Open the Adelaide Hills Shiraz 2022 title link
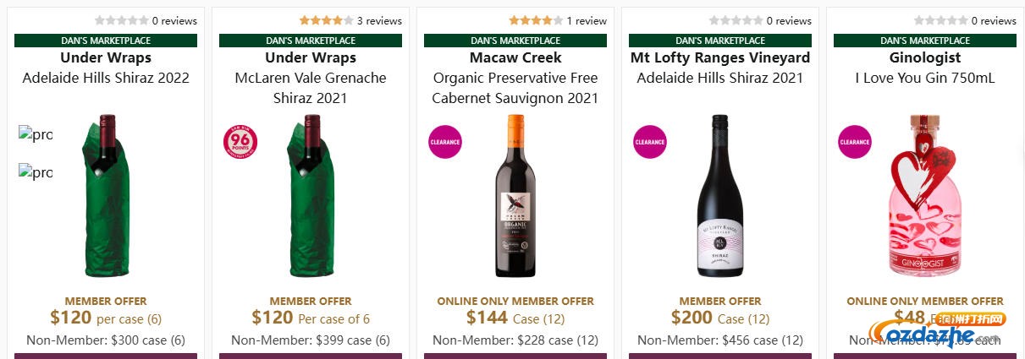 106,78
